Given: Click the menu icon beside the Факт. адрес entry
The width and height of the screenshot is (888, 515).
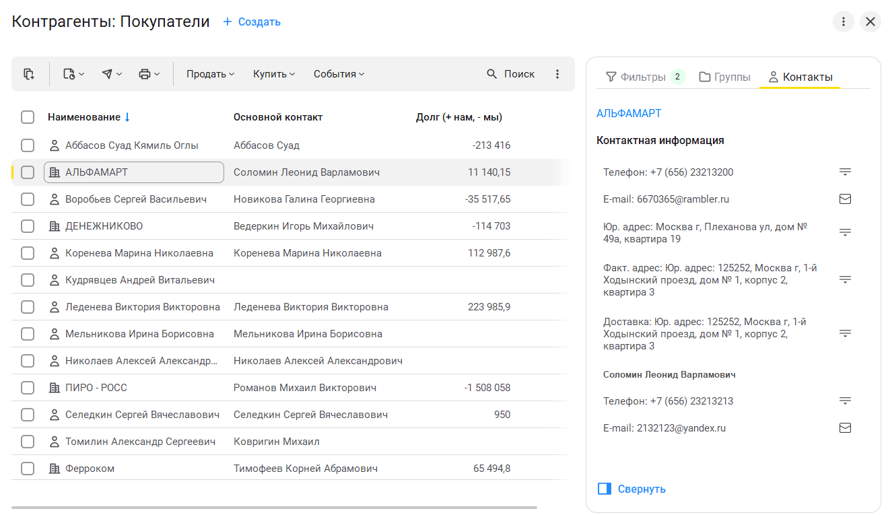Looking at the screenshot, I should point(845,279).
